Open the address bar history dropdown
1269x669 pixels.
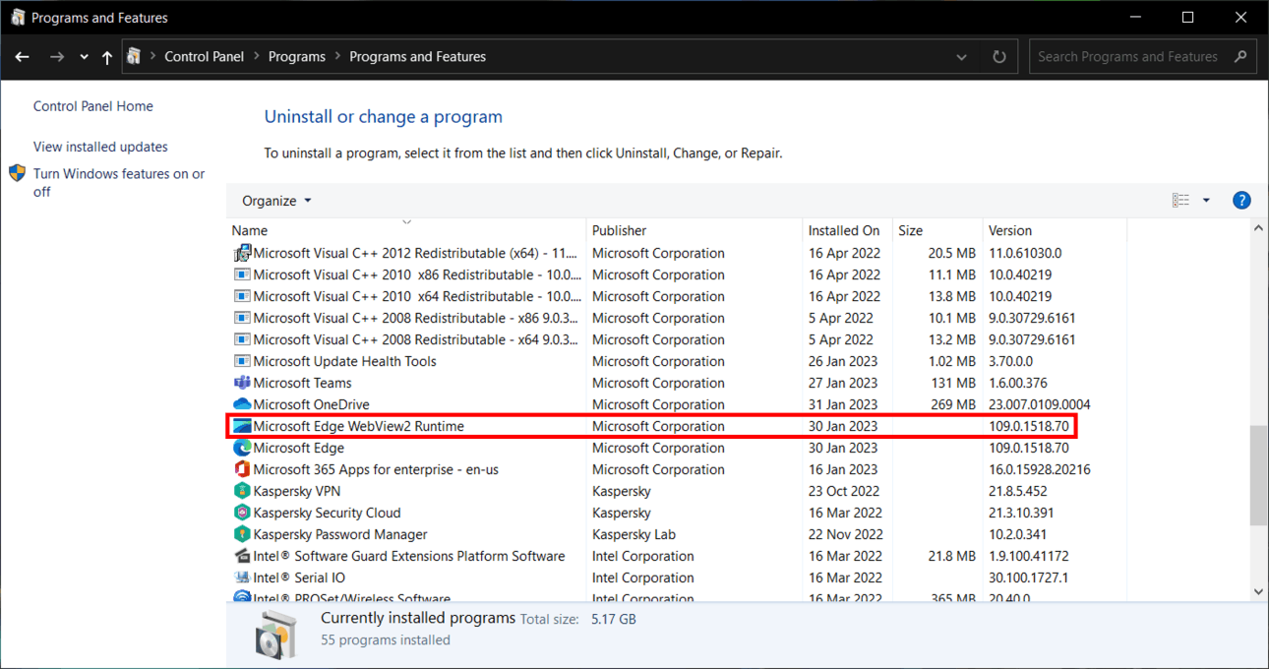(x=961, y=57)
